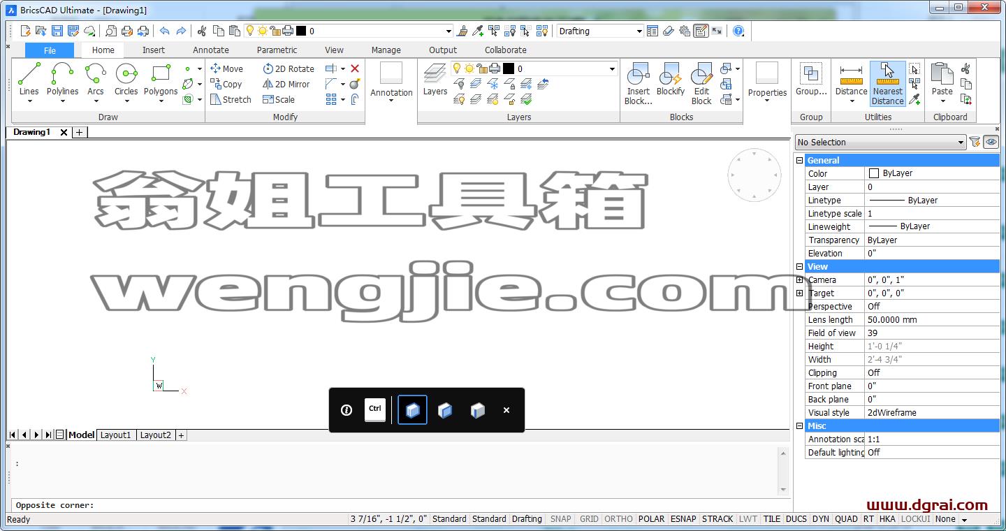1006x531 pixels.
Task: Click the Paste button
Action: [x=942, y=78]
